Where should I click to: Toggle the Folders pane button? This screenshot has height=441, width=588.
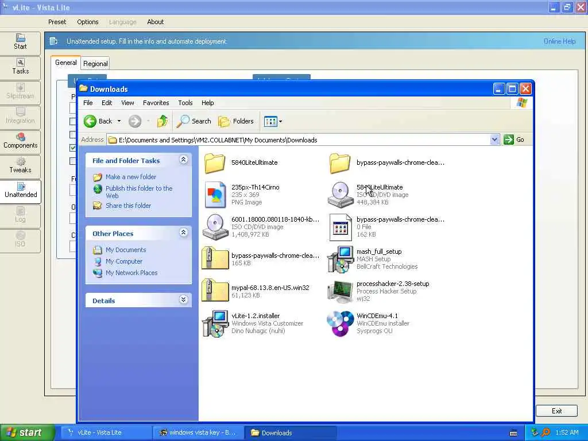236,121
